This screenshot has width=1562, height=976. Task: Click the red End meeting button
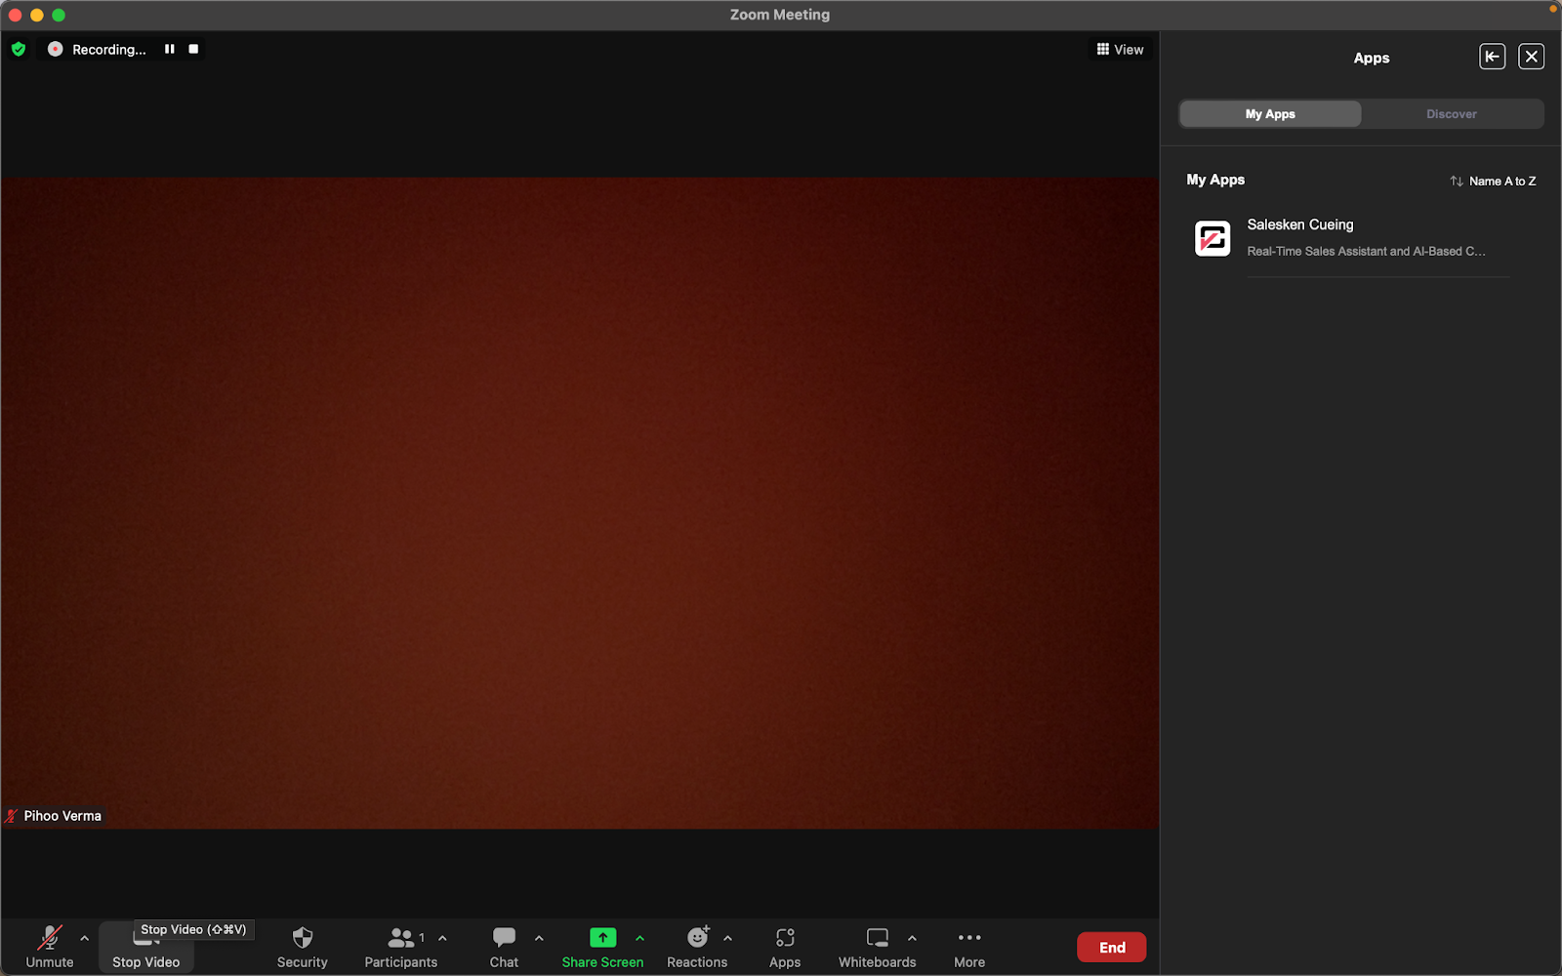click(1112, 947)
